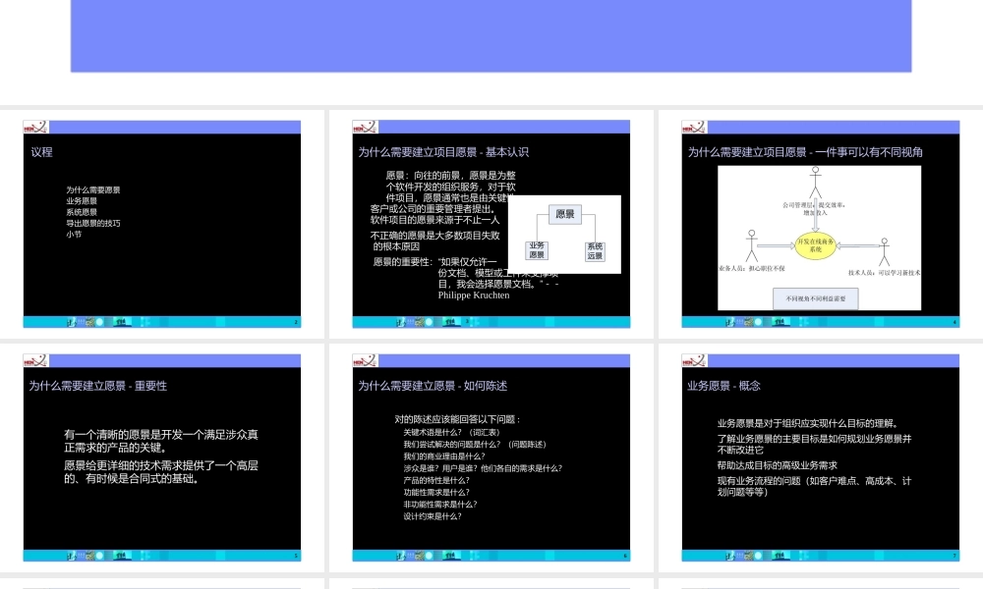
Task: Select question 非功能性需求是什么？
Action: 440,504
